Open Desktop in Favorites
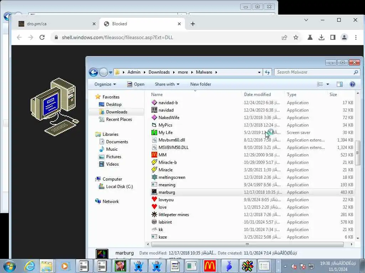365x273 pixels. tap(114, 105)
